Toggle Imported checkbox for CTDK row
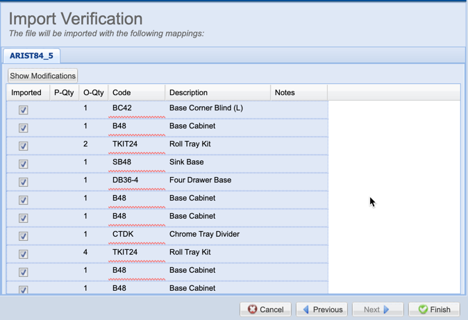The height and width of the screenshot is (320, 468). click(24, 236)
